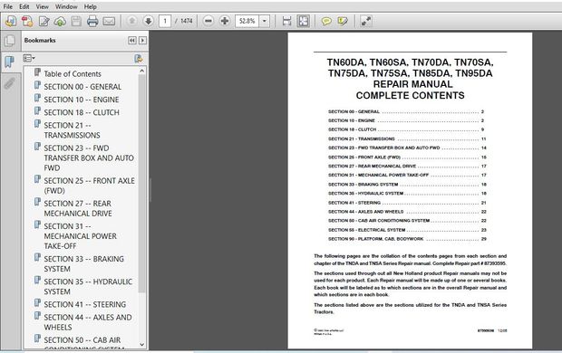
Task: Toggle fit one full page icon
Action: click(304, 21)
